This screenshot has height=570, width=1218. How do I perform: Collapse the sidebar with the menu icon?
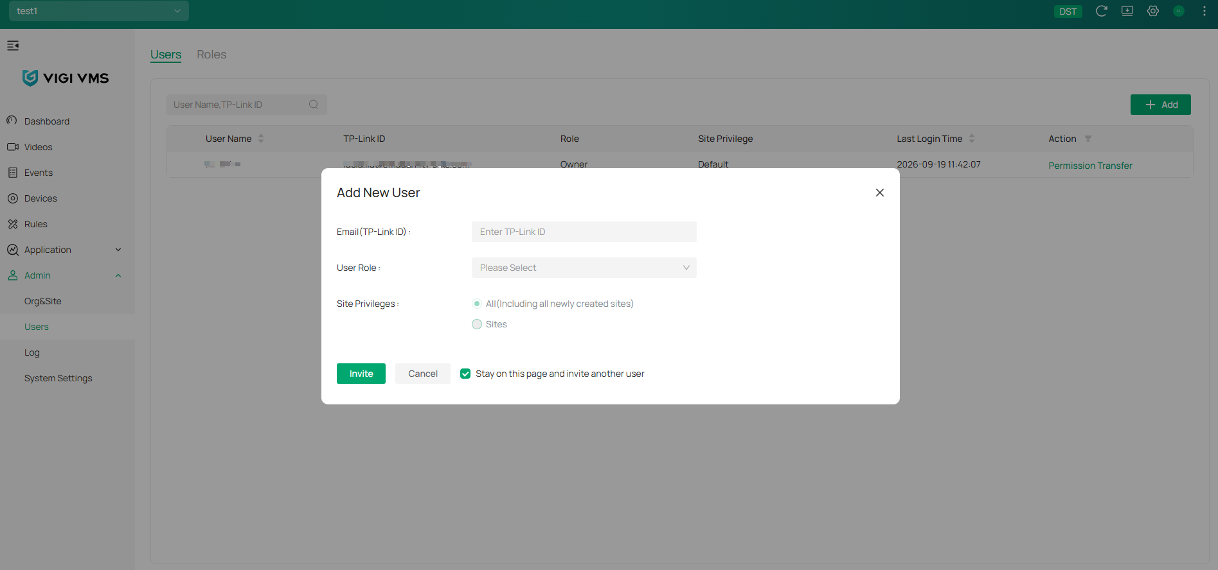click(13, 46)
